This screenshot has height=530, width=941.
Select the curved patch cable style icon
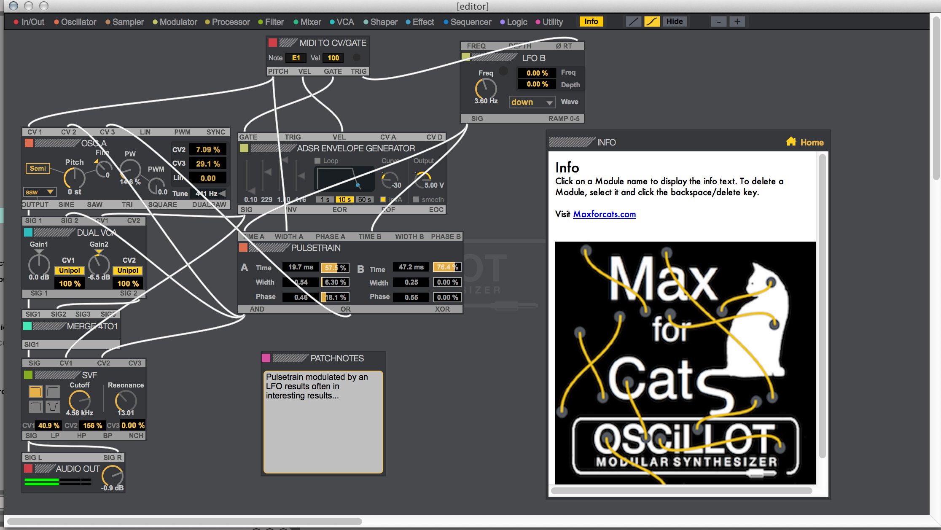click(652, 22)
